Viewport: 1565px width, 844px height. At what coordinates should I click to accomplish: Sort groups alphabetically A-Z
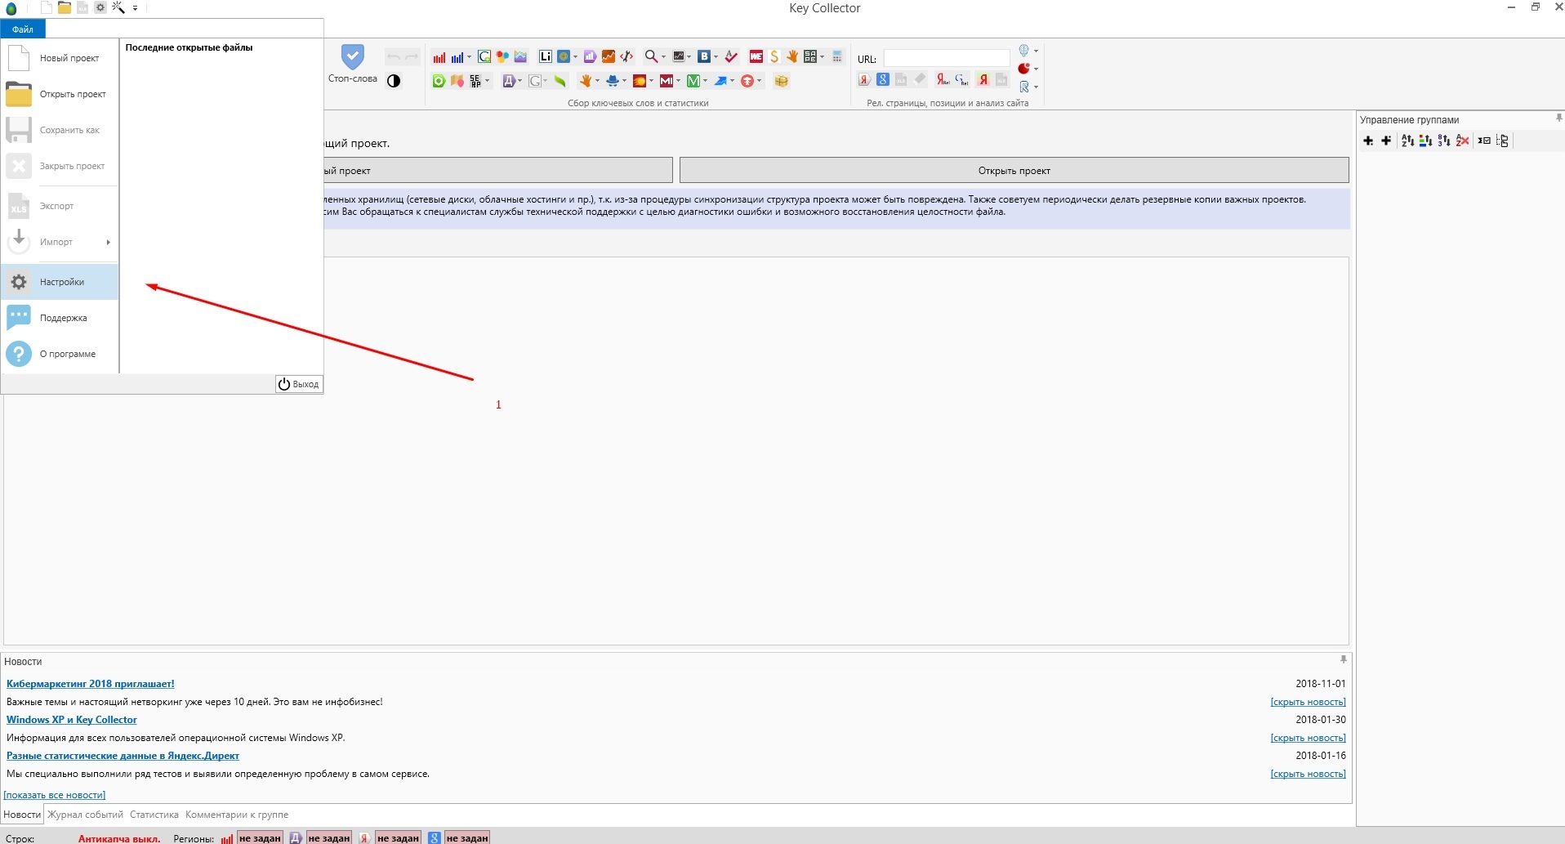(x=1407, y=141)
